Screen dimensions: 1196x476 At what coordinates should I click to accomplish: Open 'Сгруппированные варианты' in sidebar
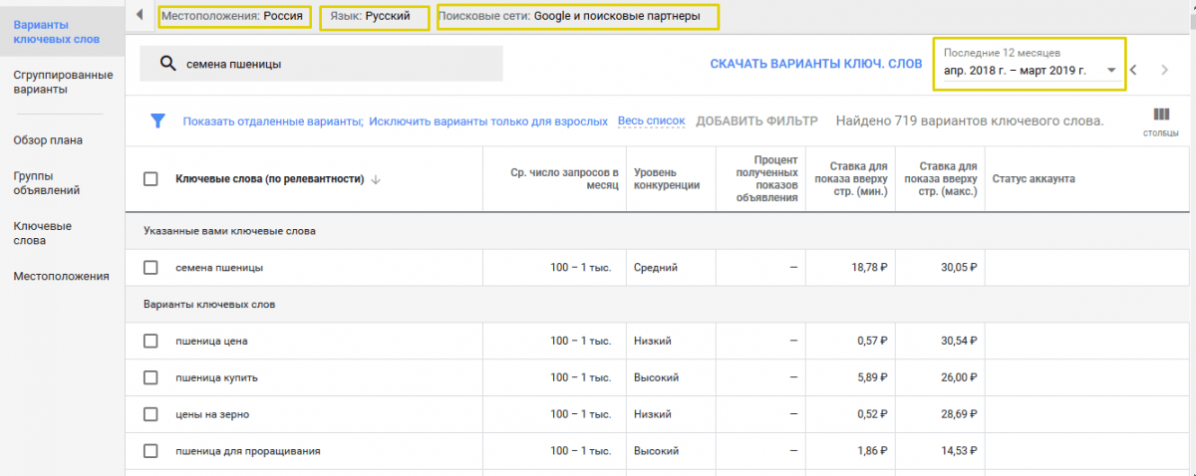tap(62, 82)
